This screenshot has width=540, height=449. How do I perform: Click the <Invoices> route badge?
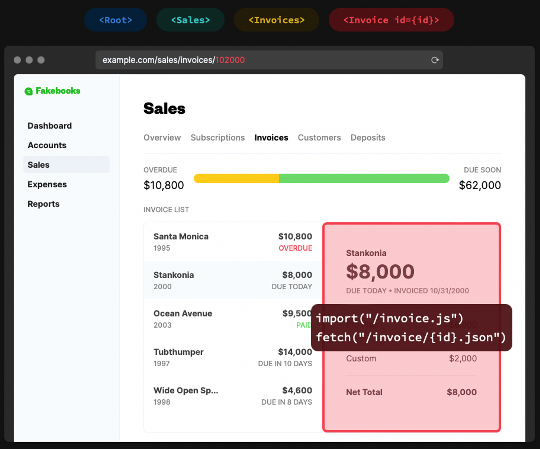click(x=276, y=20)
